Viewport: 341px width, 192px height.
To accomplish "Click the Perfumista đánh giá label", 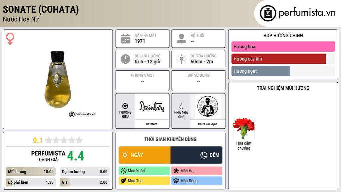I will (x=48, y=156).
